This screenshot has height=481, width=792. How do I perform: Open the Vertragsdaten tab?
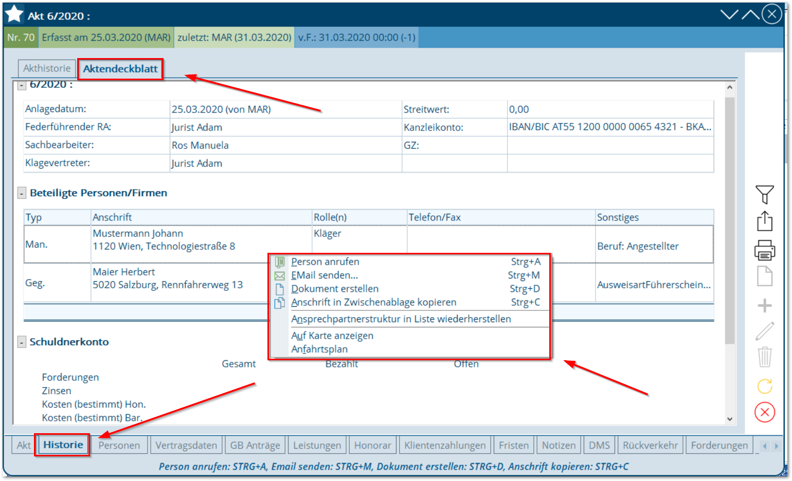pyautogui.click(x=186, y=445)
